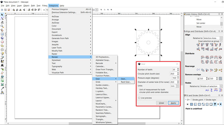Open the Path menu
The height and width of the screenshot is (125, 224).
click(x=33, y=6)
